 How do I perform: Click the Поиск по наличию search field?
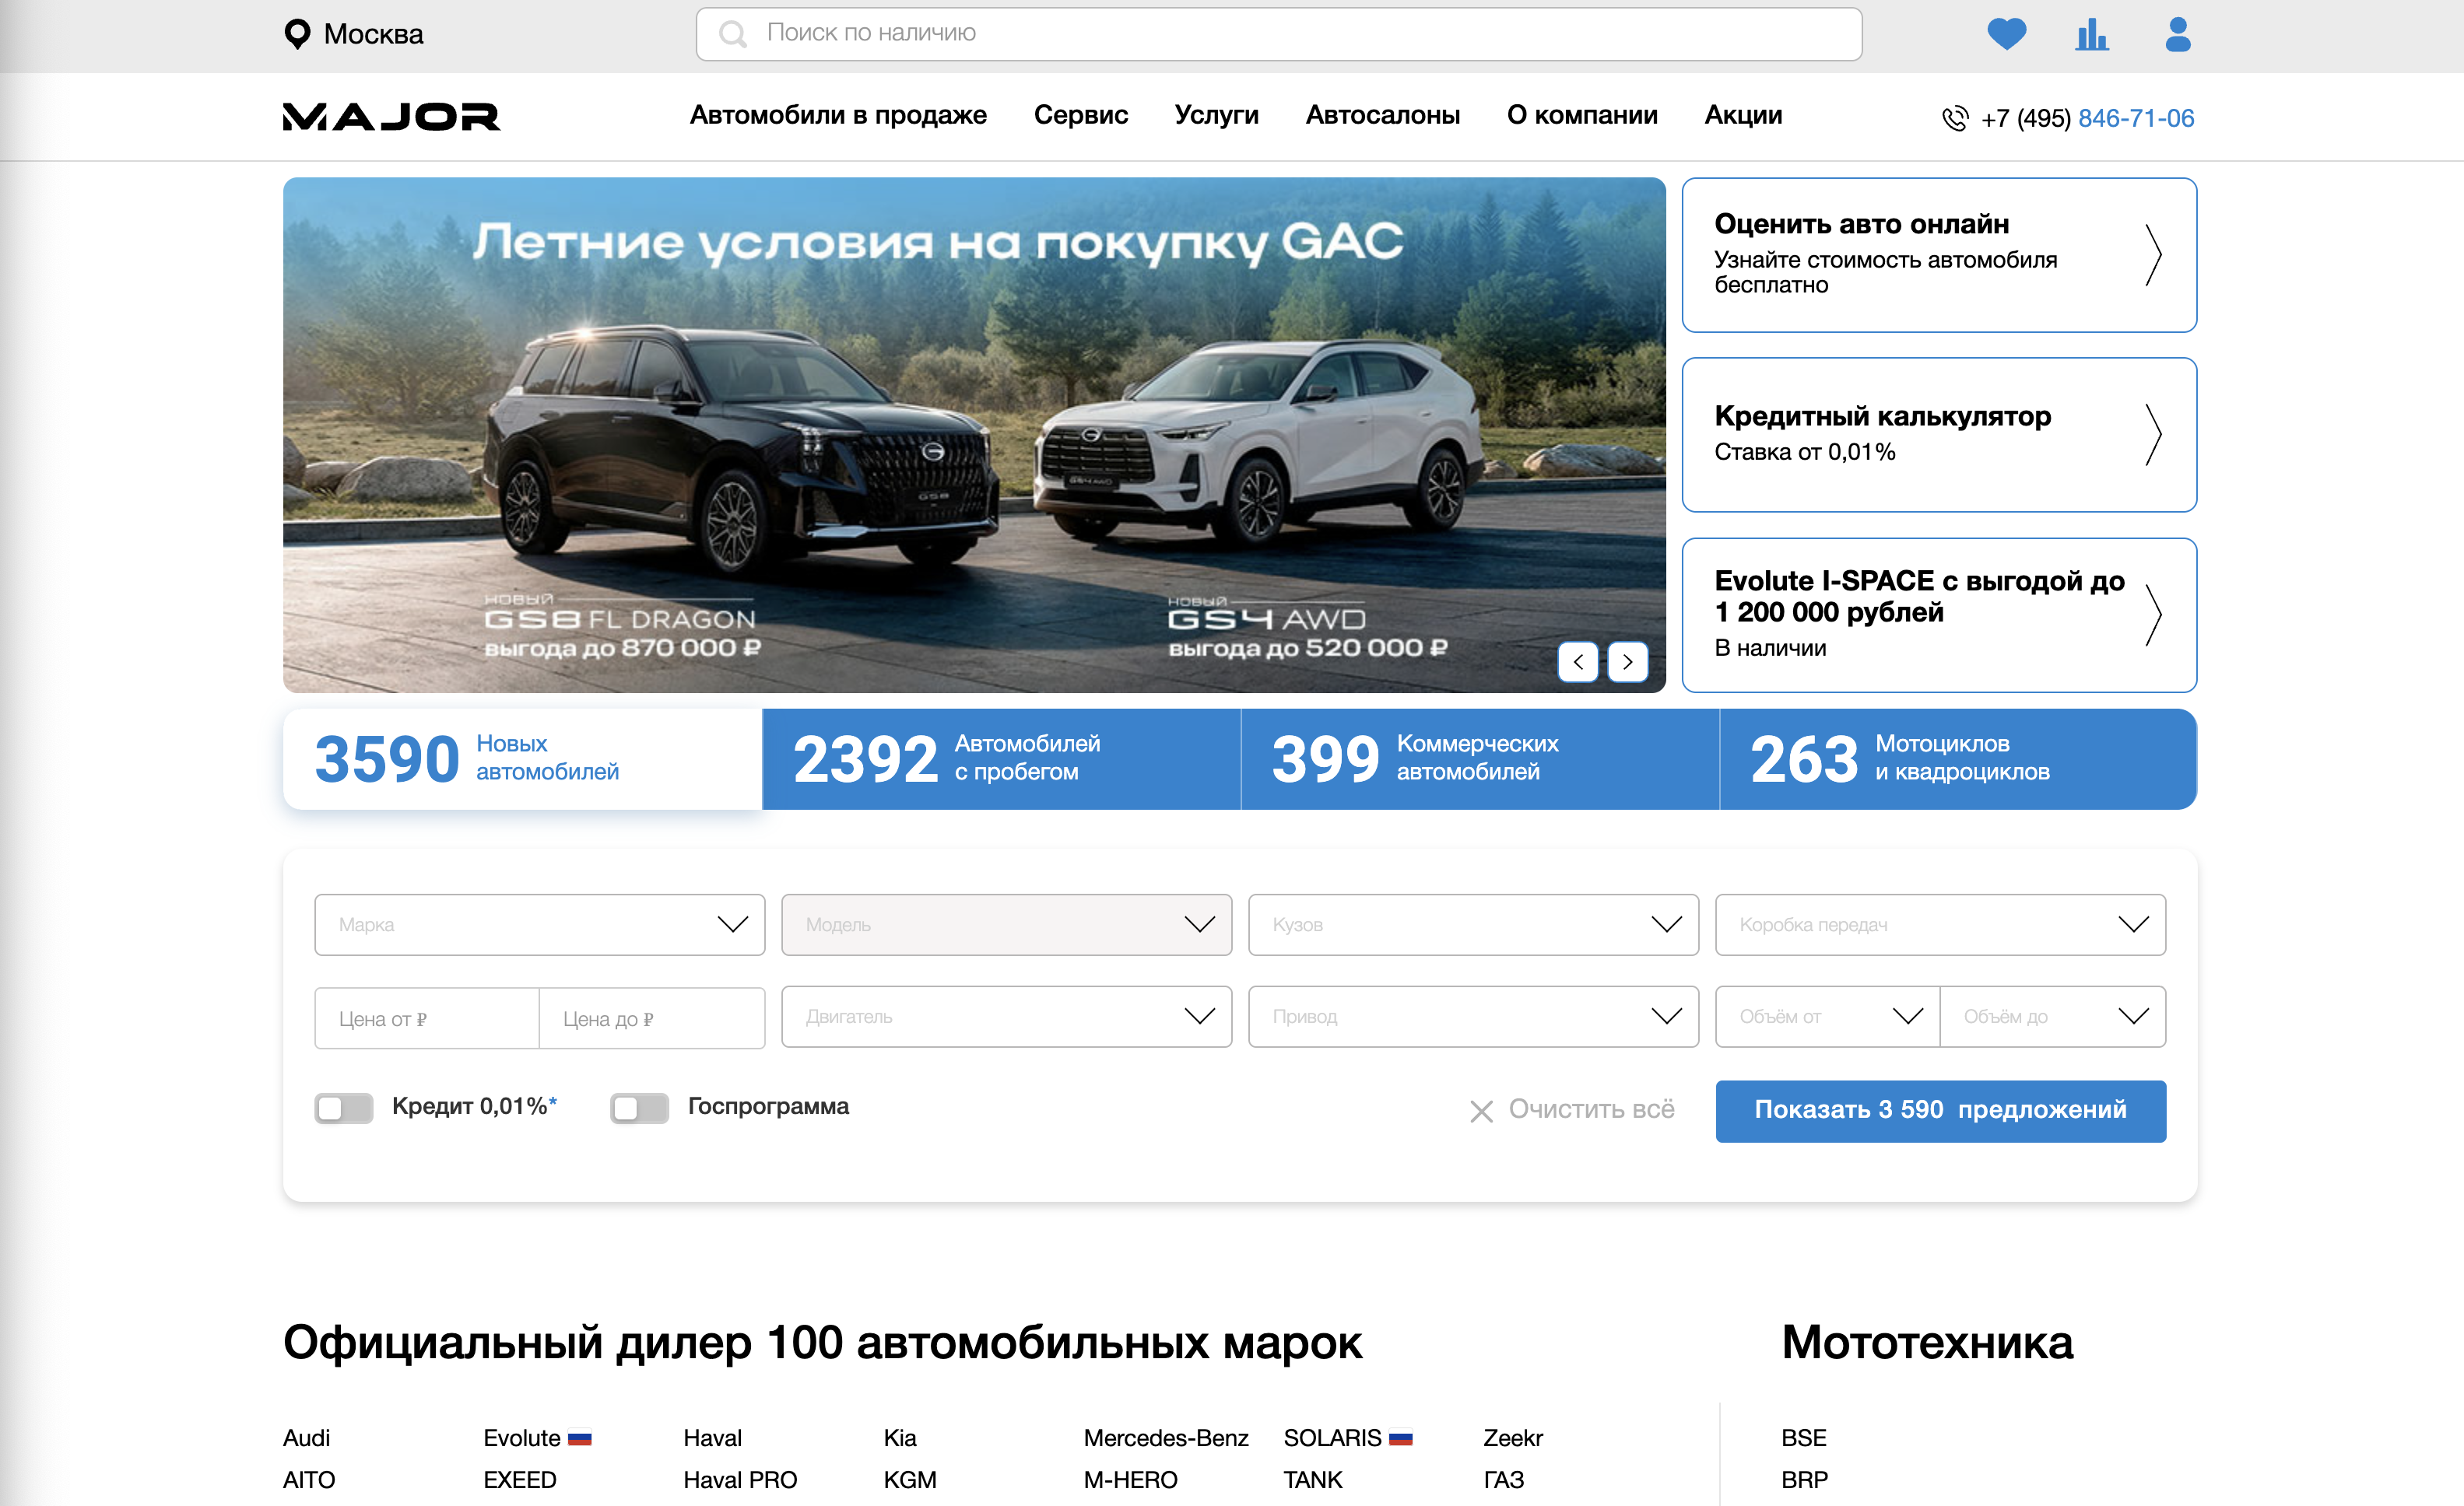coord(1279,34)
